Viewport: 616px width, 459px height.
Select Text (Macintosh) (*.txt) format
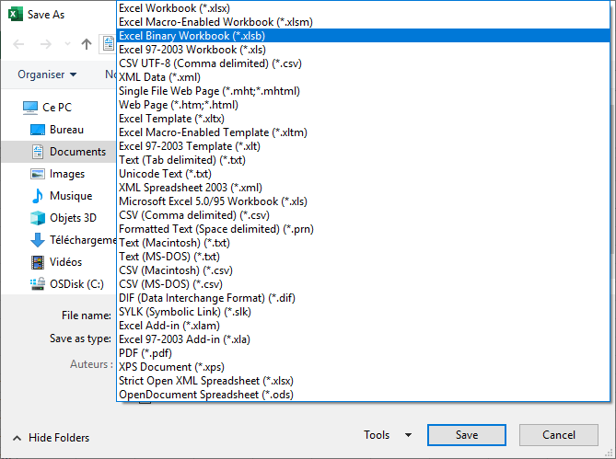[x=363, y=243]
